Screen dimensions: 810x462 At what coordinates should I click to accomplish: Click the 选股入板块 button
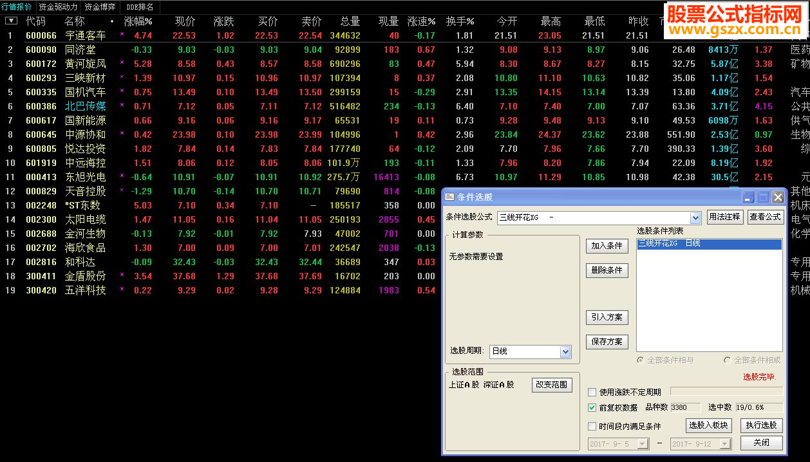pos(708,425)
